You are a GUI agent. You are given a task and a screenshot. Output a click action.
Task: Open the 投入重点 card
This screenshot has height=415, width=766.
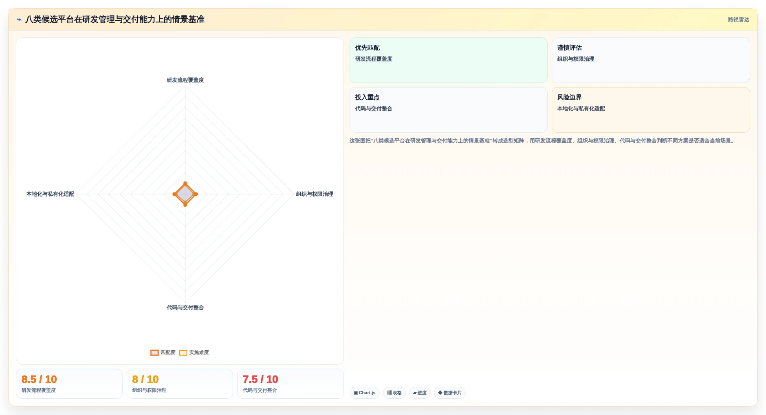pyautogui.click(x=448, y=110)
